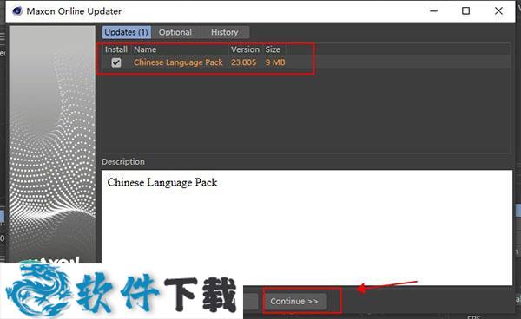Click the size value 9 MB
521x319 pixels.
click(x=275, y=62)
